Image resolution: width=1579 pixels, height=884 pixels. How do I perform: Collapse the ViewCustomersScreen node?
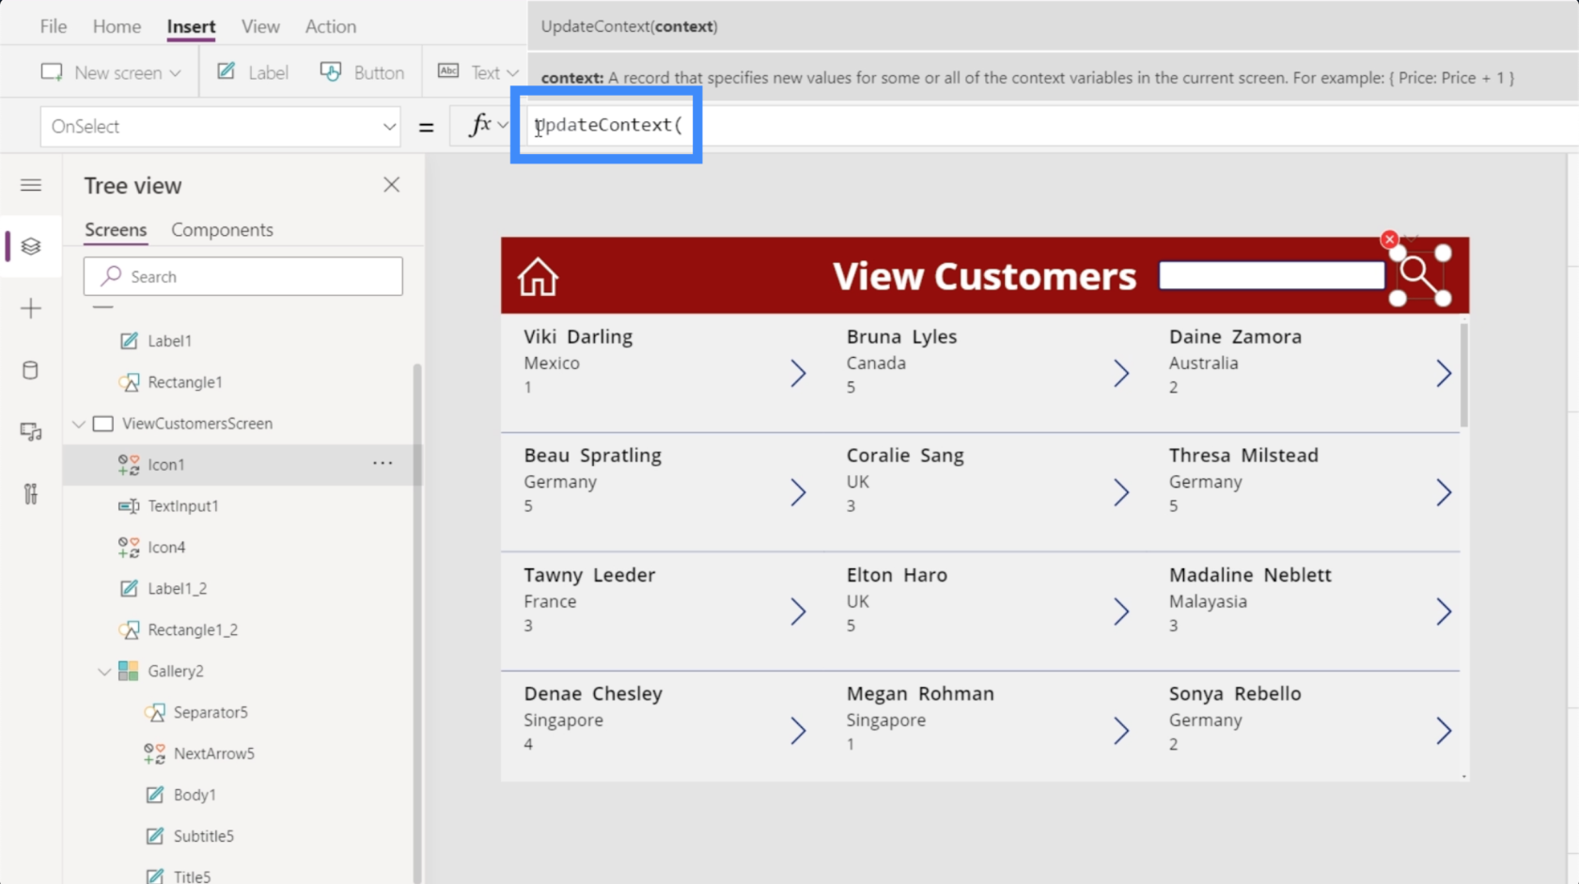(x=79, y=424)
